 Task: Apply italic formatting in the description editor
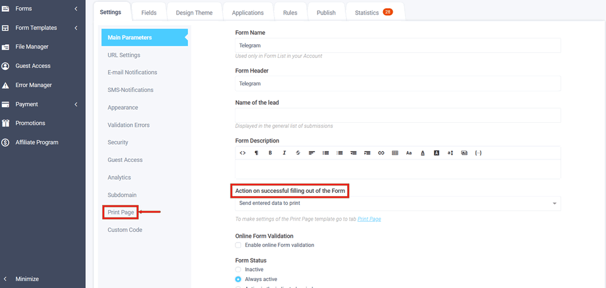(x=284, y=153)
